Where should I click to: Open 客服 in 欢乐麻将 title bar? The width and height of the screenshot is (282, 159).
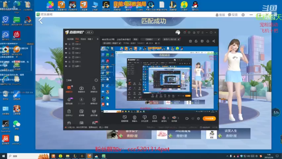click(220, 15)
